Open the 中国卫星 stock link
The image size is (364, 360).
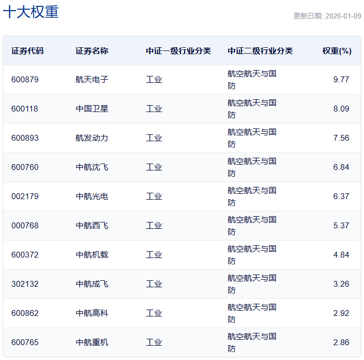coord(92,109)
